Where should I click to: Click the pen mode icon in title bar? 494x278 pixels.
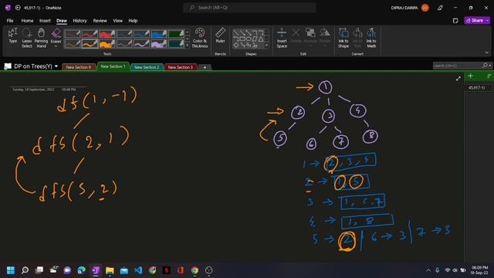click(x=440, y=8)
